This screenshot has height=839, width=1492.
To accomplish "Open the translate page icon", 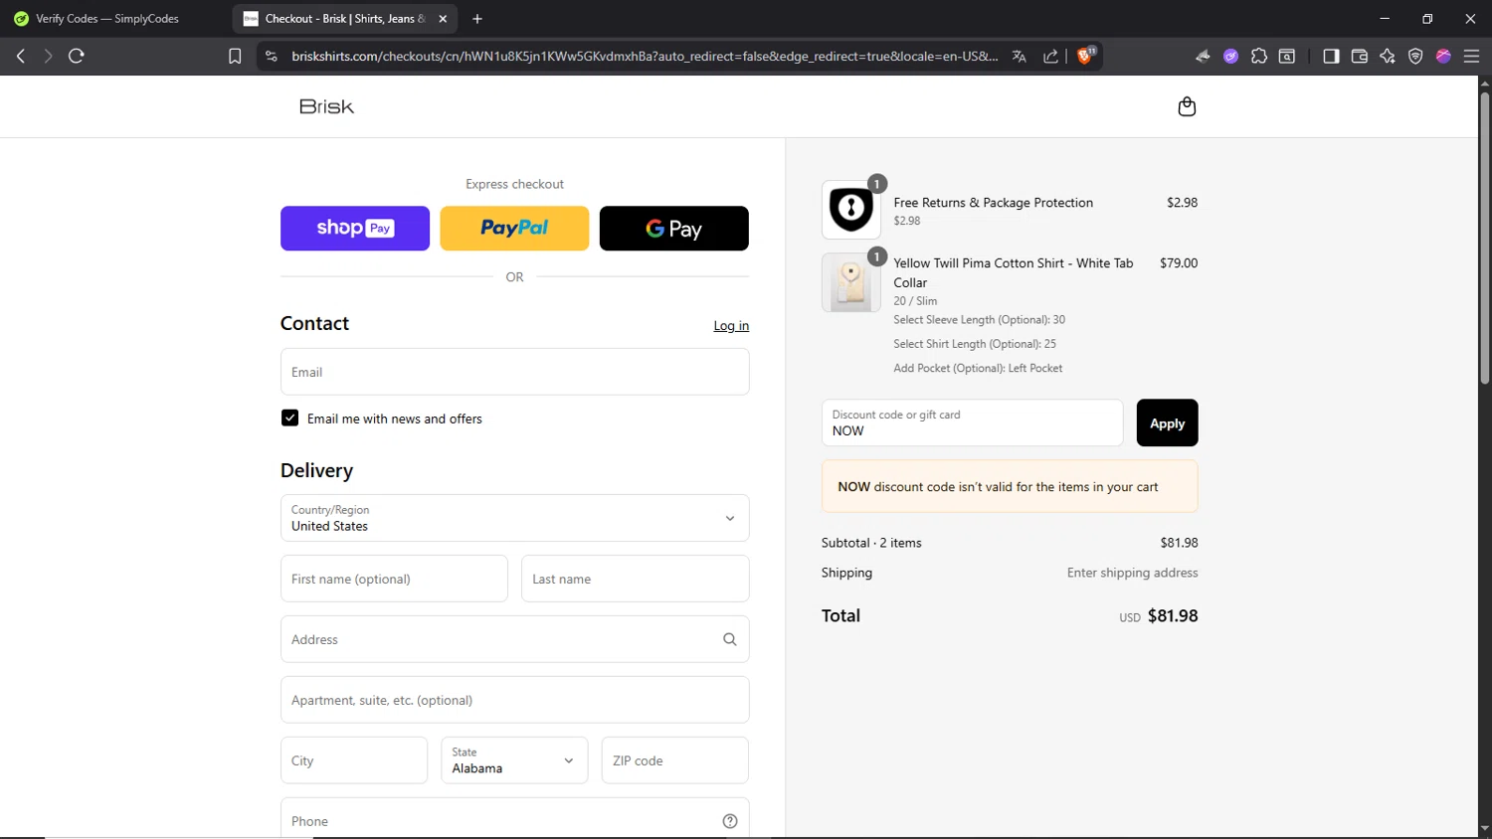I will click(1019, 57).
